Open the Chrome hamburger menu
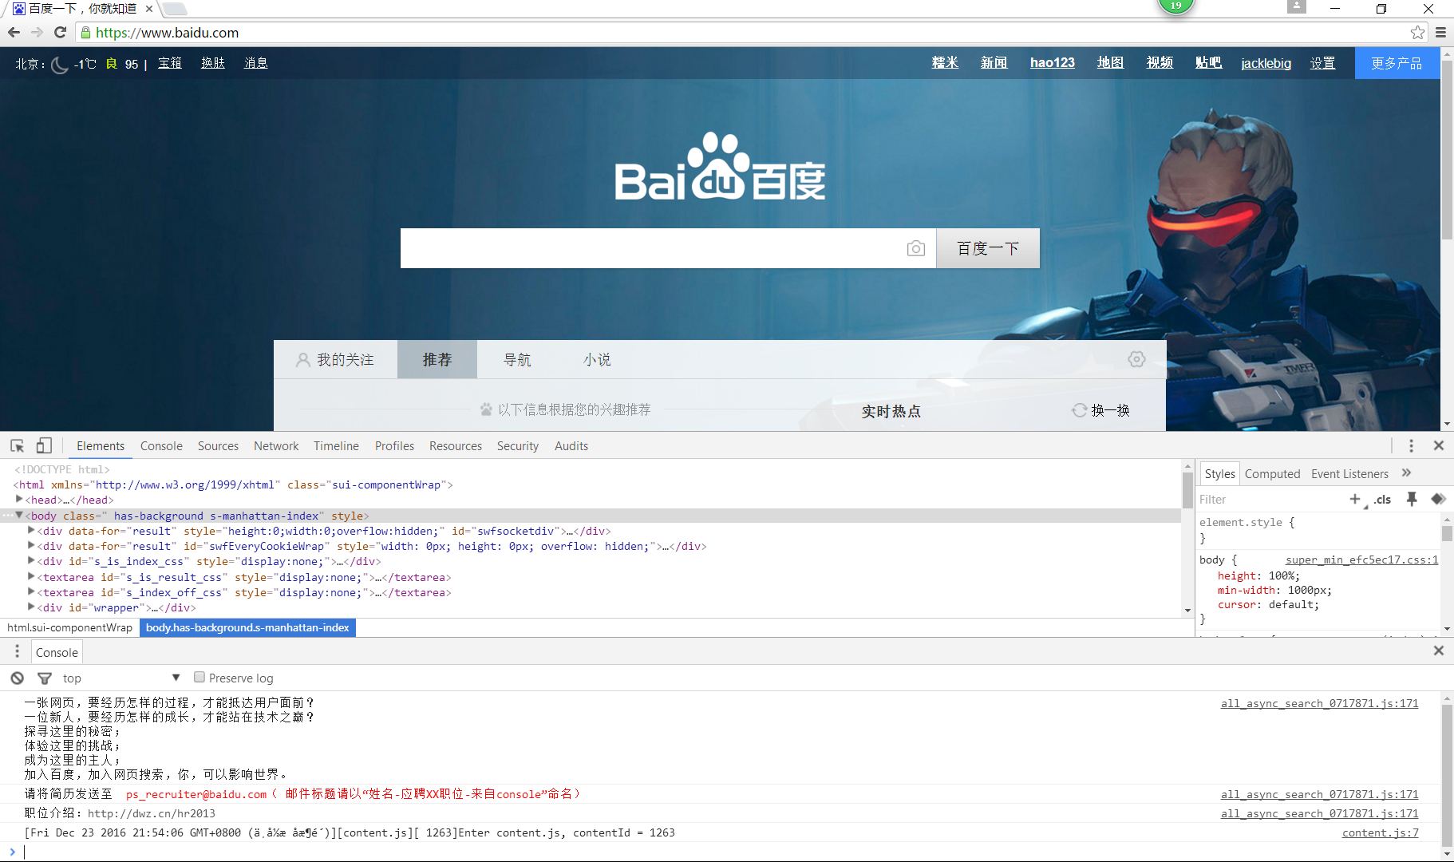This screenshot has height=862, width=1454. click(1440, 33)
